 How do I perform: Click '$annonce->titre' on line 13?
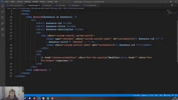[56, 26]
